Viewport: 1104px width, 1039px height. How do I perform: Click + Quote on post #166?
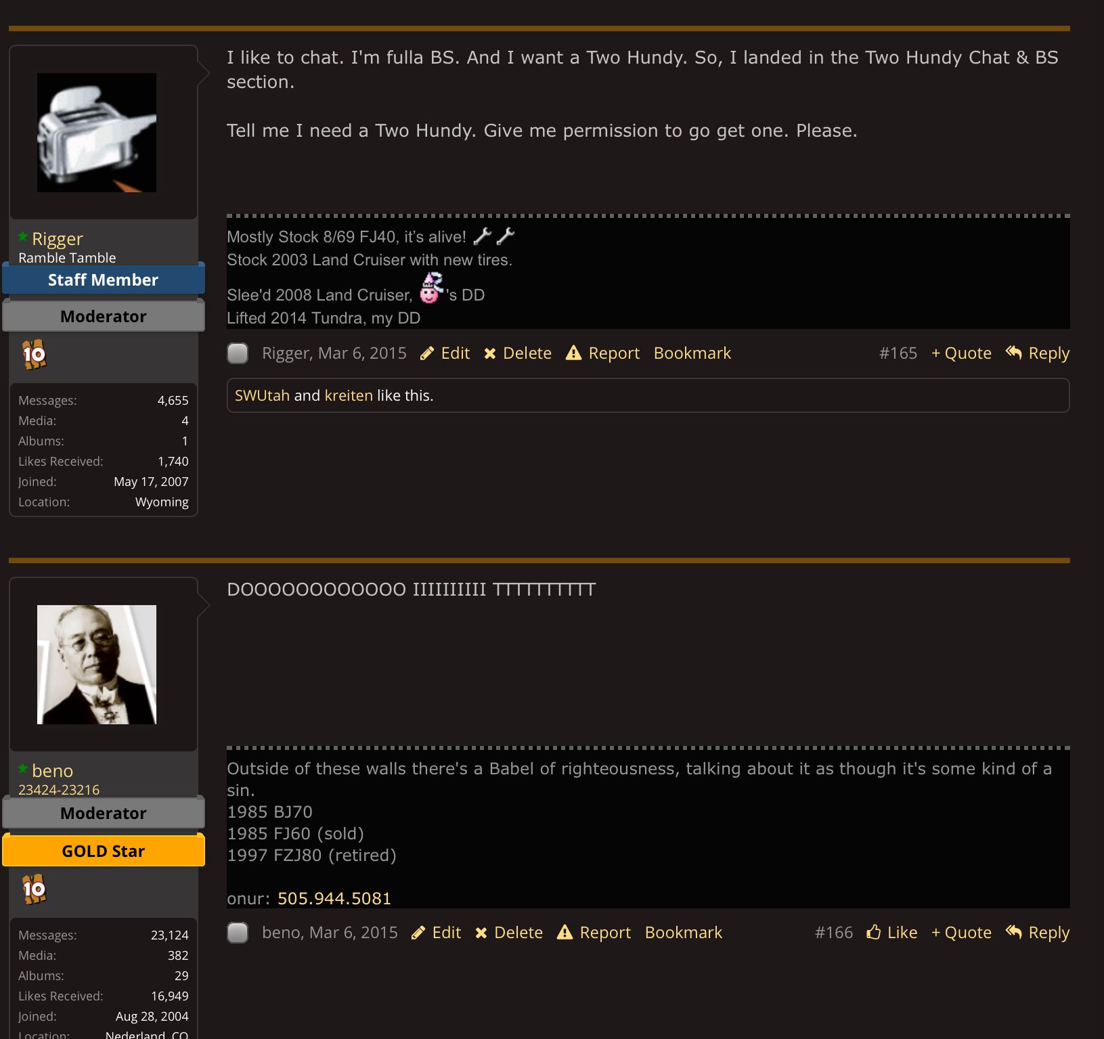point(961,933)
